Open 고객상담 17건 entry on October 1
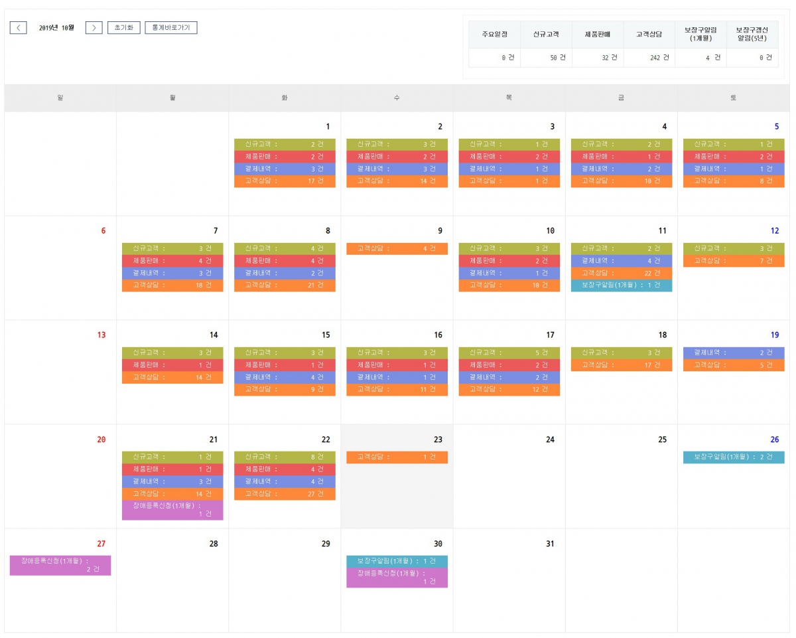 [x=285, y=181]
